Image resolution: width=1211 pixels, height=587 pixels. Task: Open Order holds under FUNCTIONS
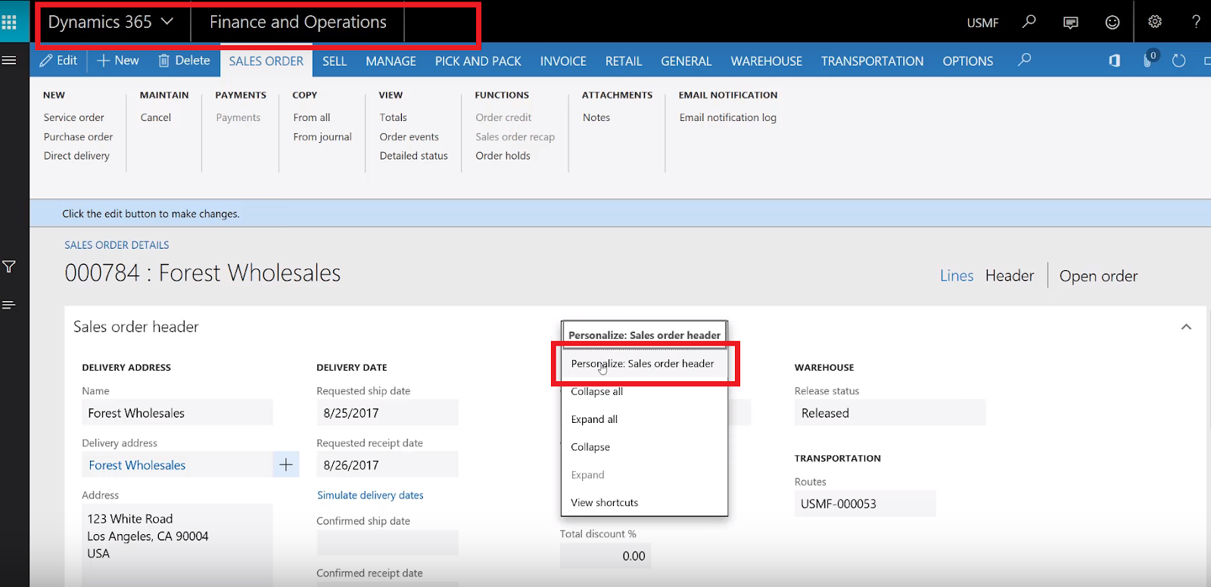pyautogui.click(x=503, y=156)
